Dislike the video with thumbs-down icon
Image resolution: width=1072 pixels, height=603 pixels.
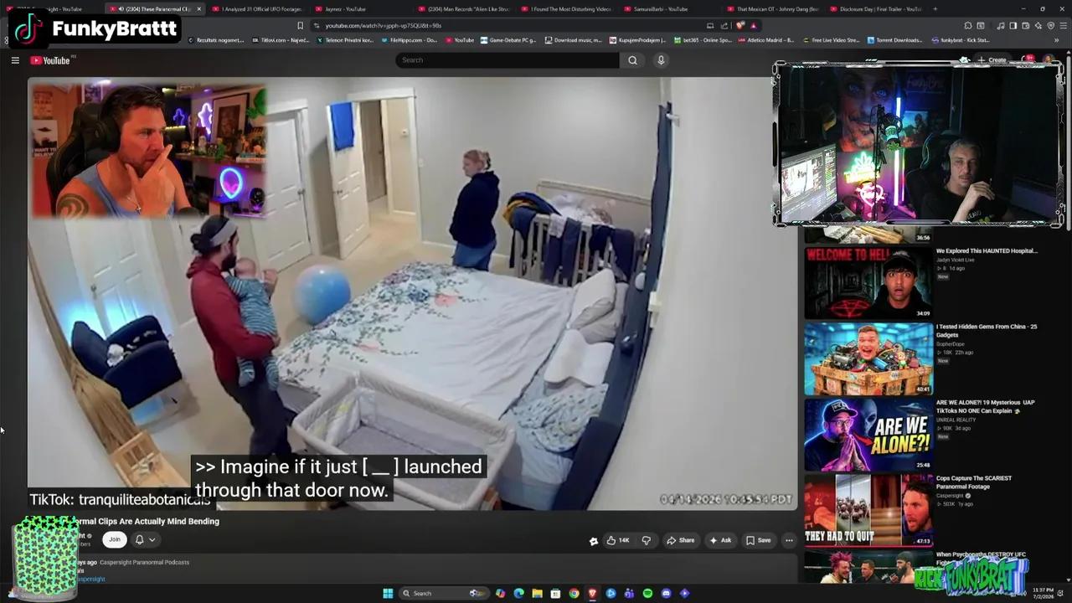646,540
